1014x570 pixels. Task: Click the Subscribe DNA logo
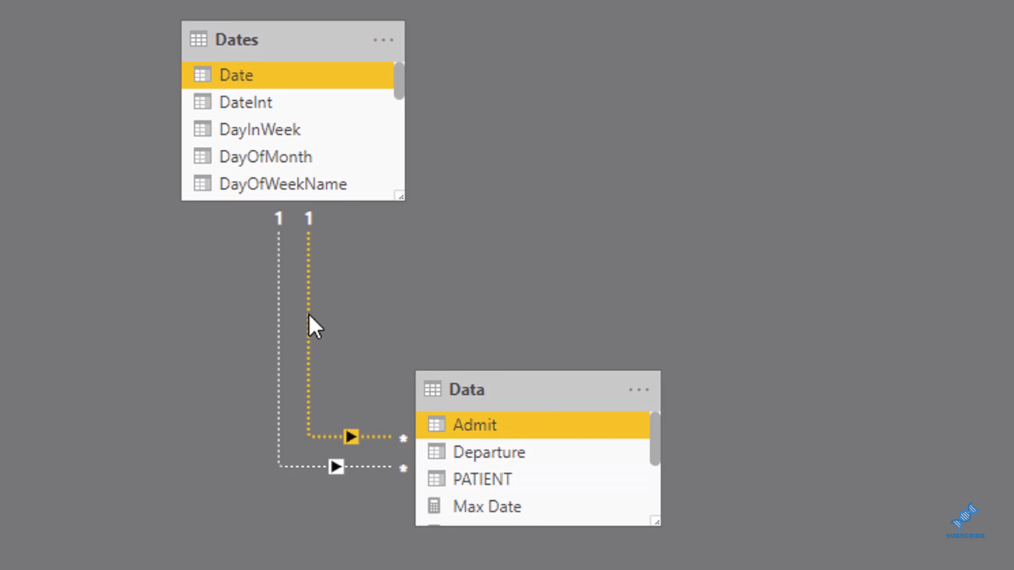[965, 521]
